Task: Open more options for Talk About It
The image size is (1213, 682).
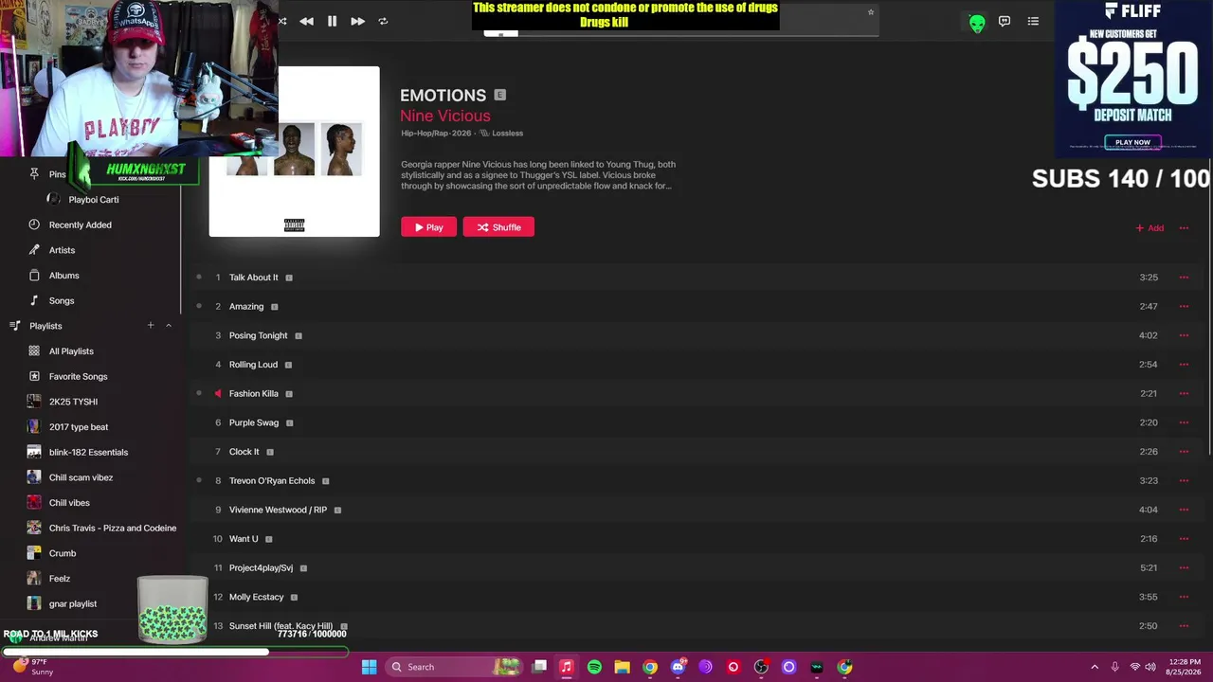Action: coord(1184,278)
